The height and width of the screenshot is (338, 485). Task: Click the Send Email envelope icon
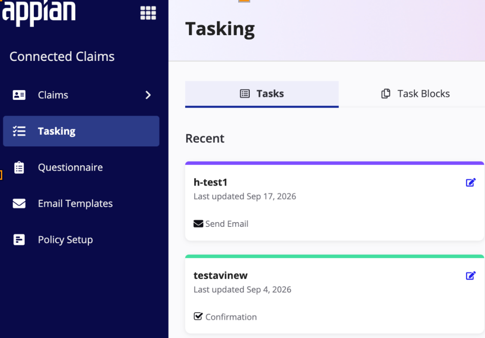coord(198,223)
